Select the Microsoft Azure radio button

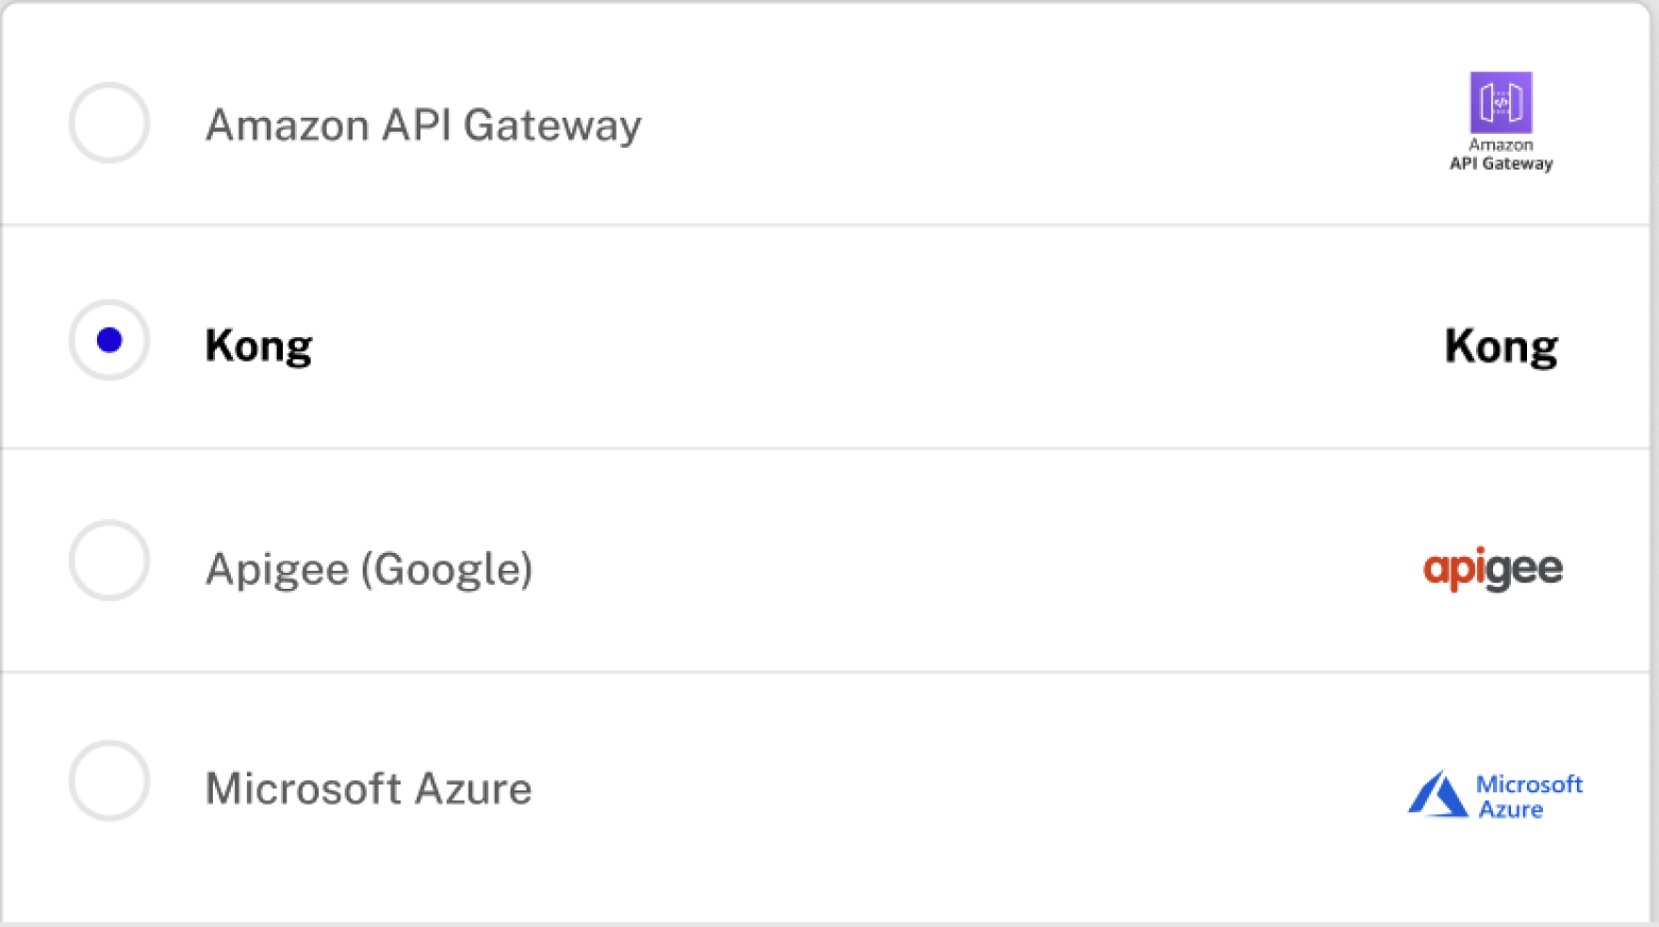[107, 781]
